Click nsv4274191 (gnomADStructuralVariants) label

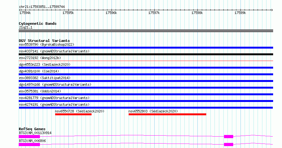tap(54, 104)
